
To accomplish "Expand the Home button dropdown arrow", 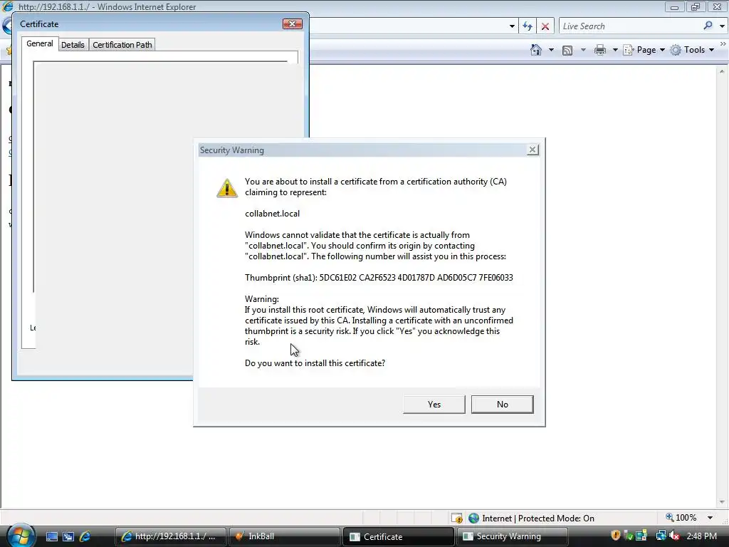I will point(552,50).
